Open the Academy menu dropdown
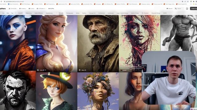This screenshot has height=110, width=197. (x=23, y=9)
